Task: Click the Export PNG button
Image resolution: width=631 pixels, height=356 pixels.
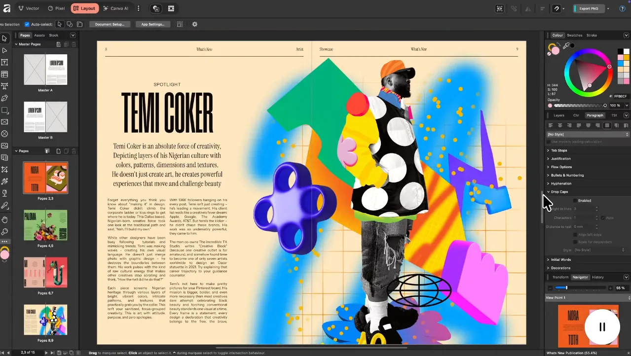Action: click(589, 8)
